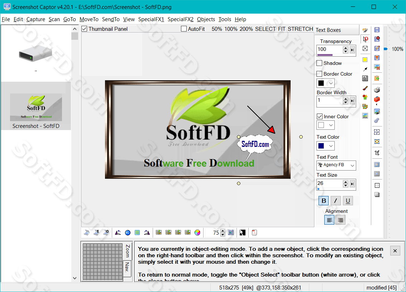Click the delete image icon with red X

377,67
